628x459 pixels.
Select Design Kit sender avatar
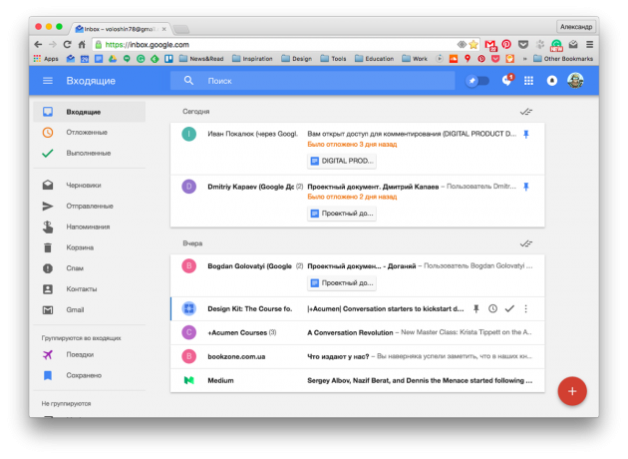189,308
